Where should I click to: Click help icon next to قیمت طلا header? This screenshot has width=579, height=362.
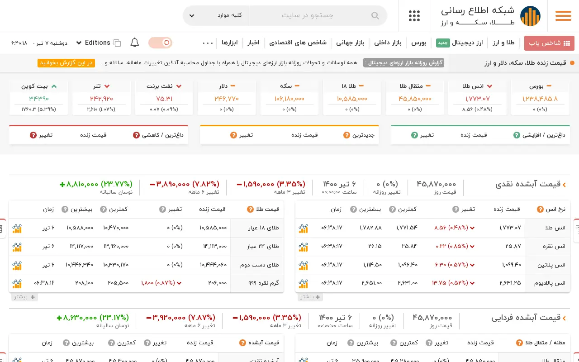point(250,209)
